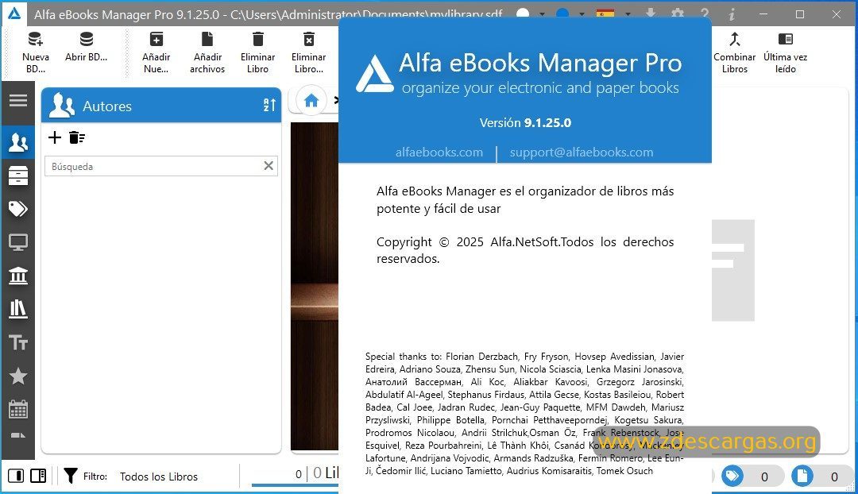Select the institution building icon in the sidebar
The height and width of the screenshot is (494, 858).
18,276
